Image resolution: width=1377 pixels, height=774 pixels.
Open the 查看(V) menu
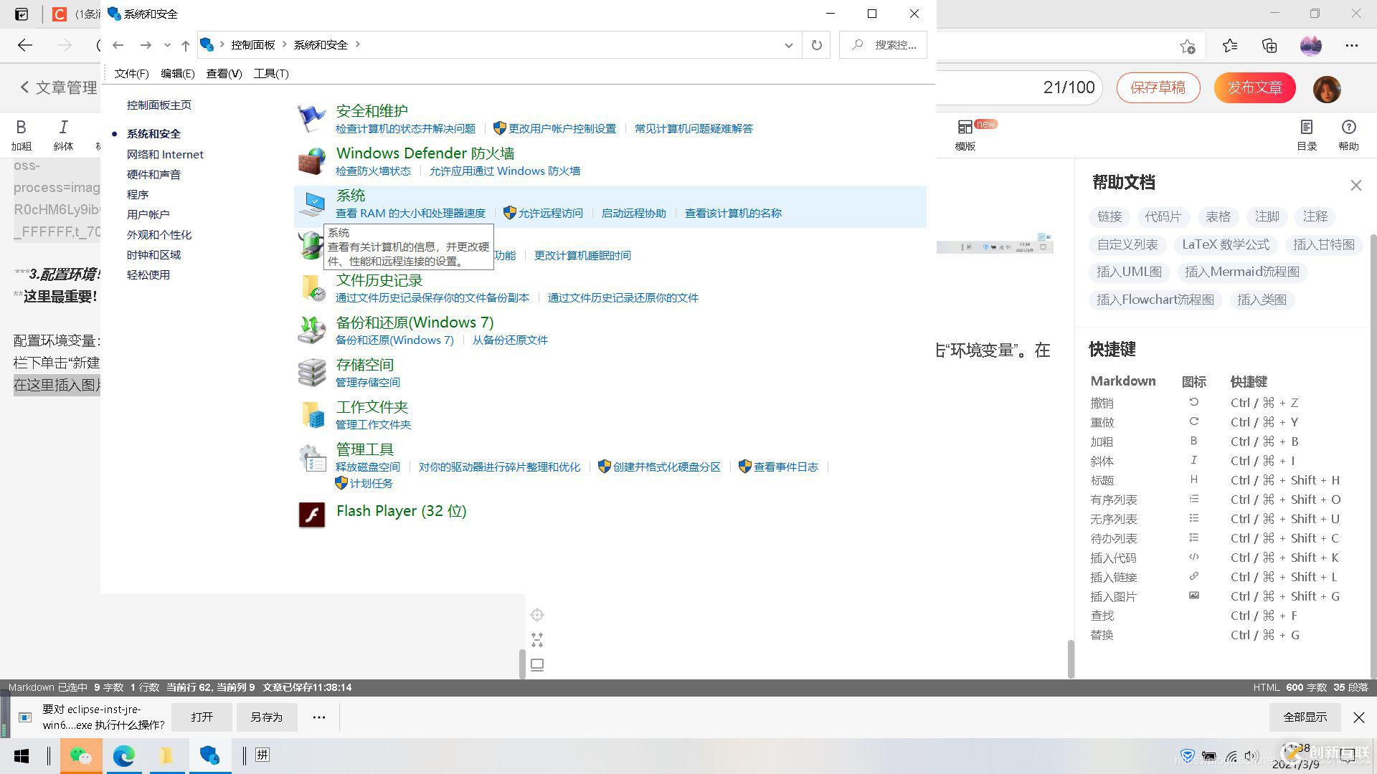click(224, 74)
